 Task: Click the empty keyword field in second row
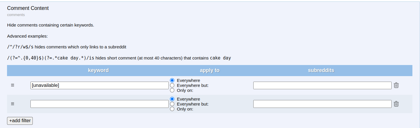99,104
